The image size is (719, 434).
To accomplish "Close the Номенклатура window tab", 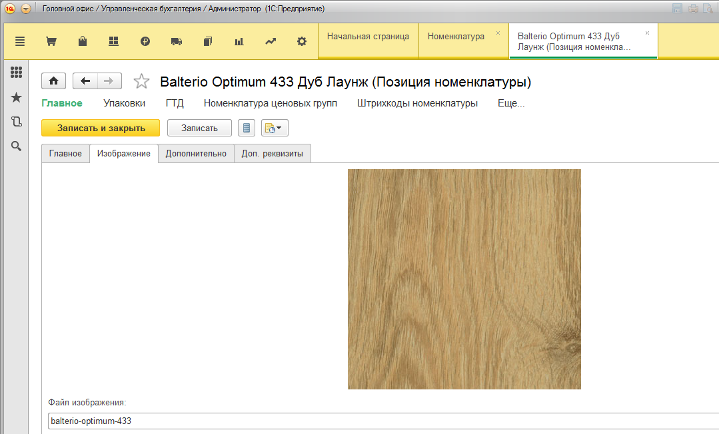I will (x=498, y=33).
